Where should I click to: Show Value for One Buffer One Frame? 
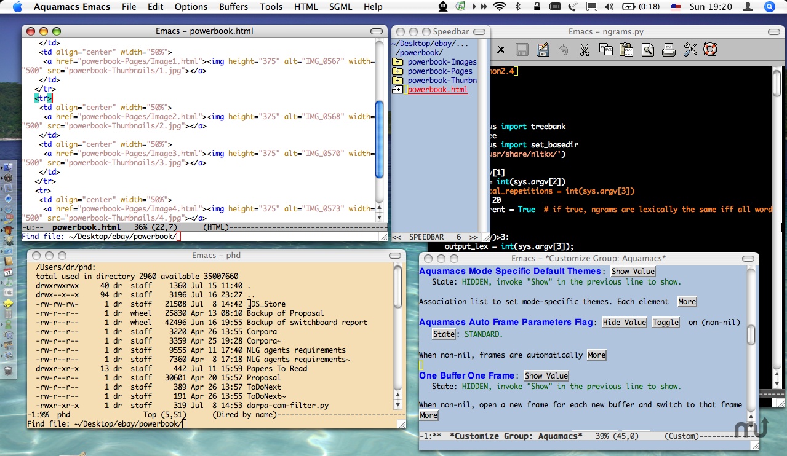click(546, 376)
